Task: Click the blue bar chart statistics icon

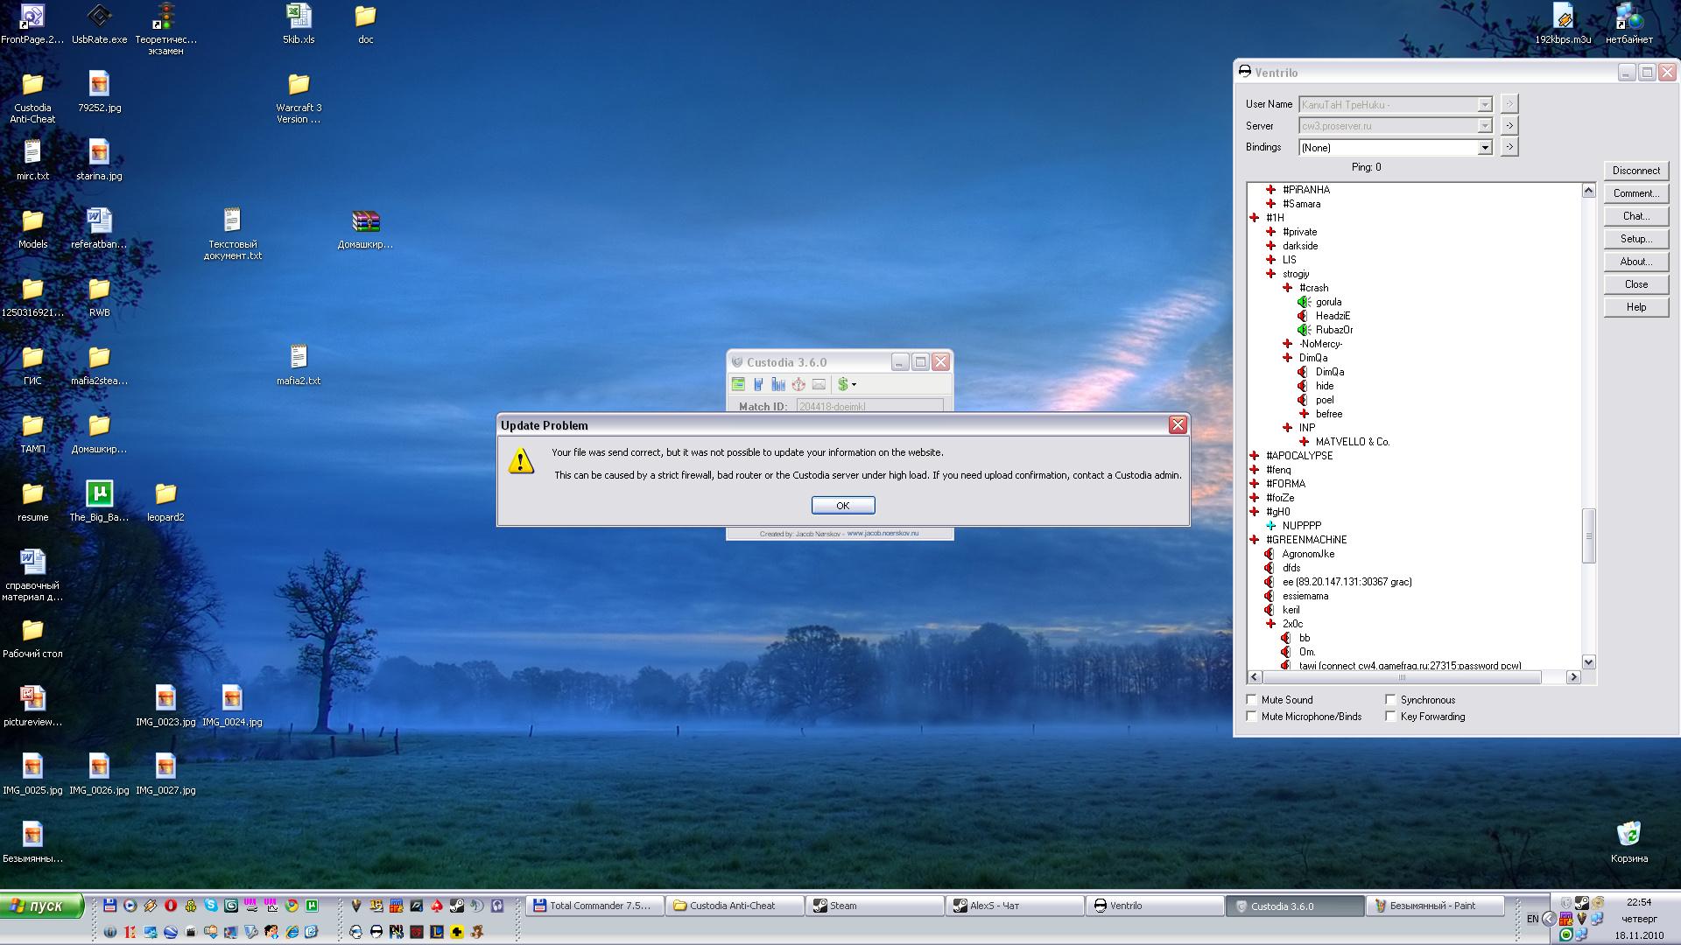Action: click(778, 384)
